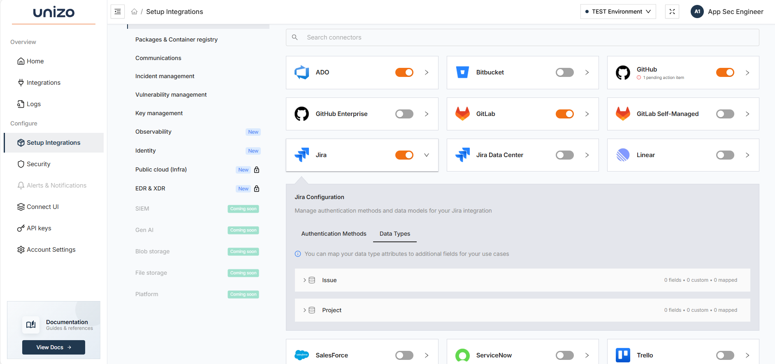Expand the GitLab card chevron
Viewport: 775px width, 364px height.
pos(587,114)
